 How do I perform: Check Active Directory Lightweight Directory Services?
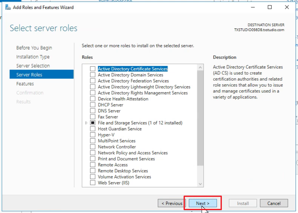tap(93, 87)
